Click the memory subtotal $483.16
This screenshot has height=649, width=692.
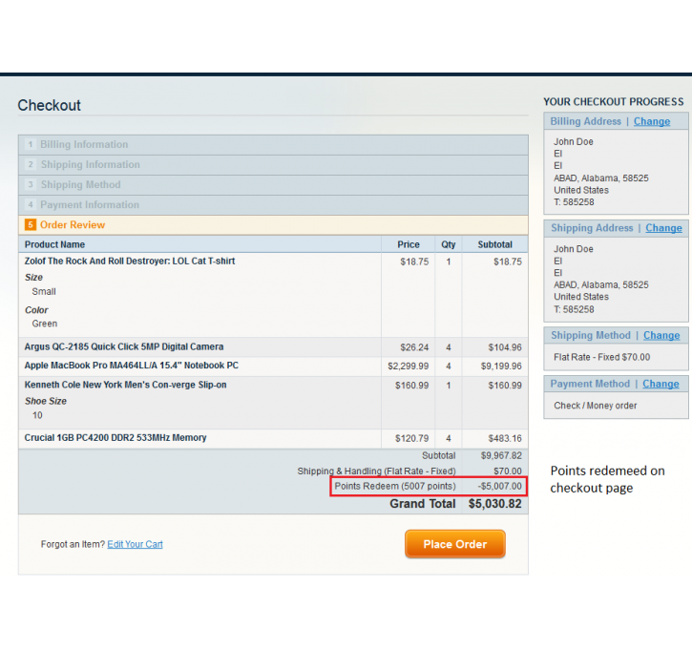click(505, 438)
